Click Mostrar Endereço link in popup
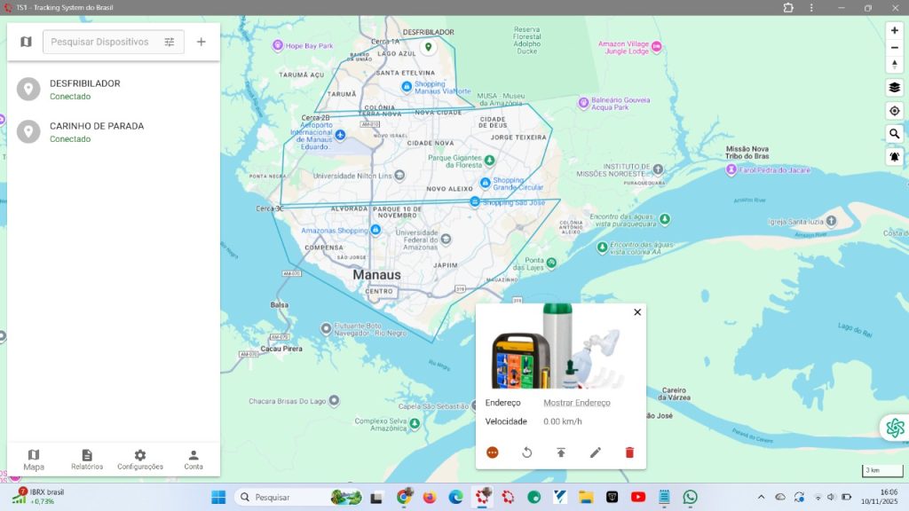The image size is (909, 511). point(577,403)
